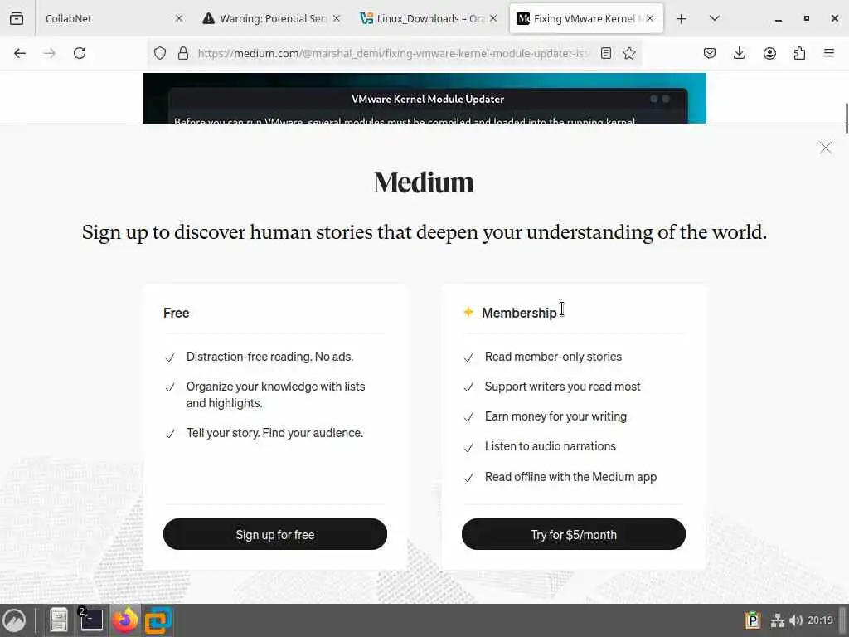Switch to the Warning: Potential Security tab

pyautogui.click(x=272, y=18)
